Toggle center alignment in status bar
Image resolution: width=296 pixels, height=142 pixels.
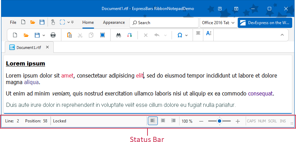tap(163, 121)
